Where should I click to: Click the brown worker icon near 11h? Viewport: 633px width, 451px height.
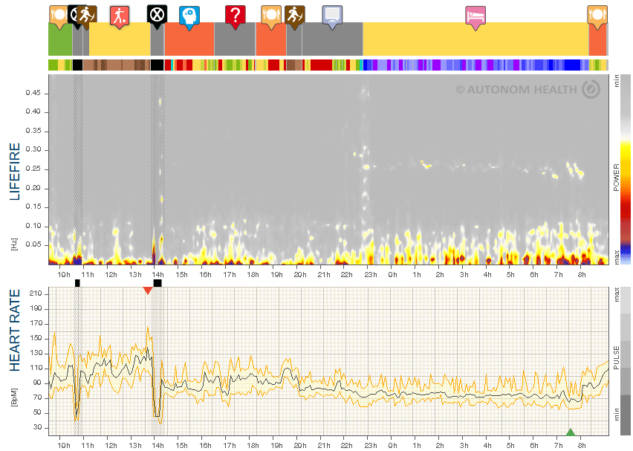(x=87, y=17)
